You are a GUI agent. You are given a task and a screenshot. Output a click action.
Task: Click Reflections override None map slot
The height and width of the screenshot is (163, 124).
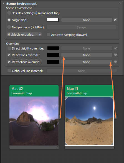(87, 55)
